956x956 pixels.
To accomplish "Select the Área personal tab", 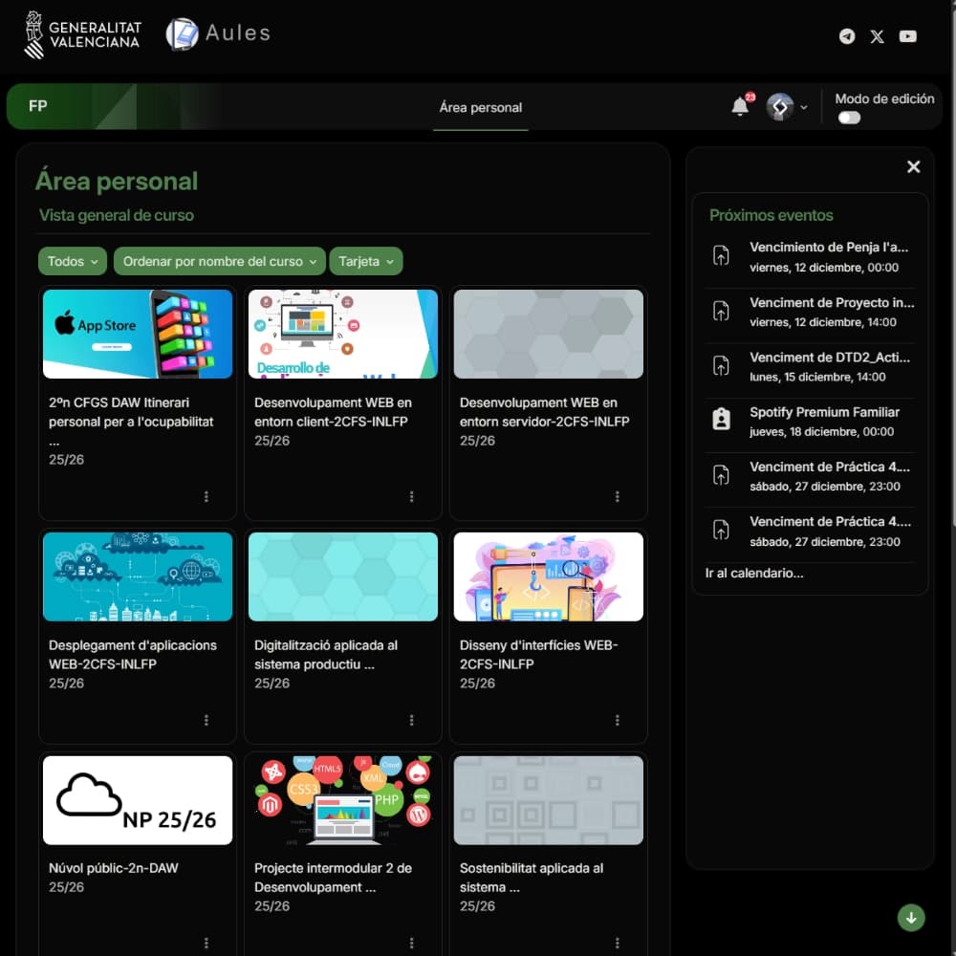I will coord(480,107).
